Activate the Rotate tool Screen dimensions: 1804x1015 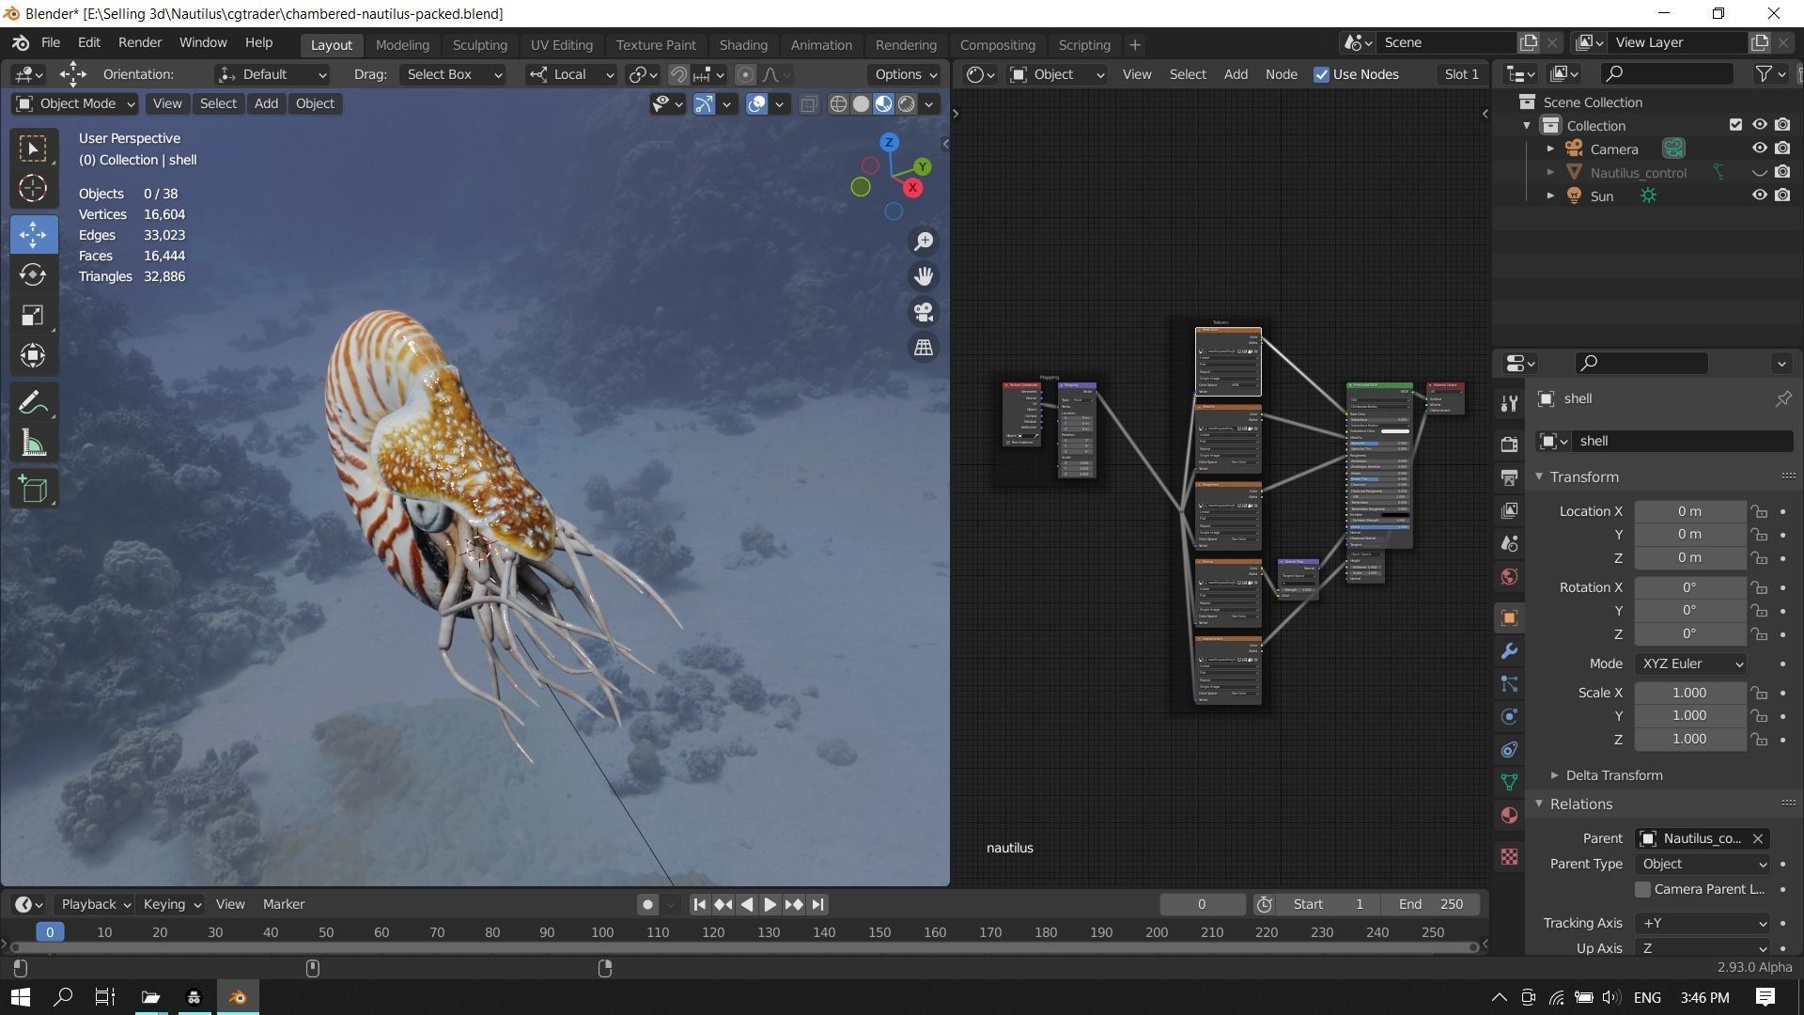tap(33, 274)
